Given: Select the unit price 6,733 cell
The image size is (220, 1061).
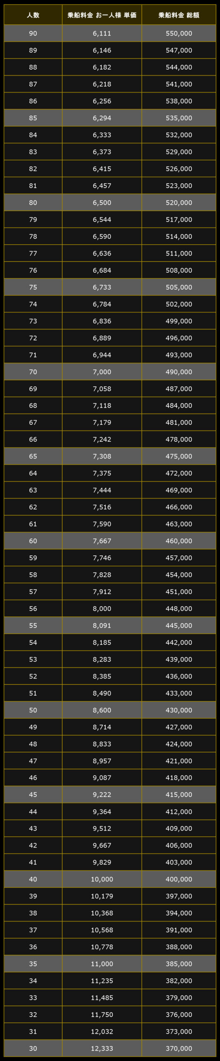Looking at the screenshot, I should [102, 287].
